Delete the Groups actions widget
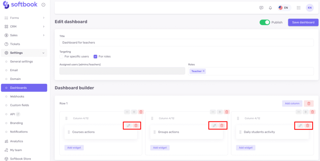 click(222, 125)
